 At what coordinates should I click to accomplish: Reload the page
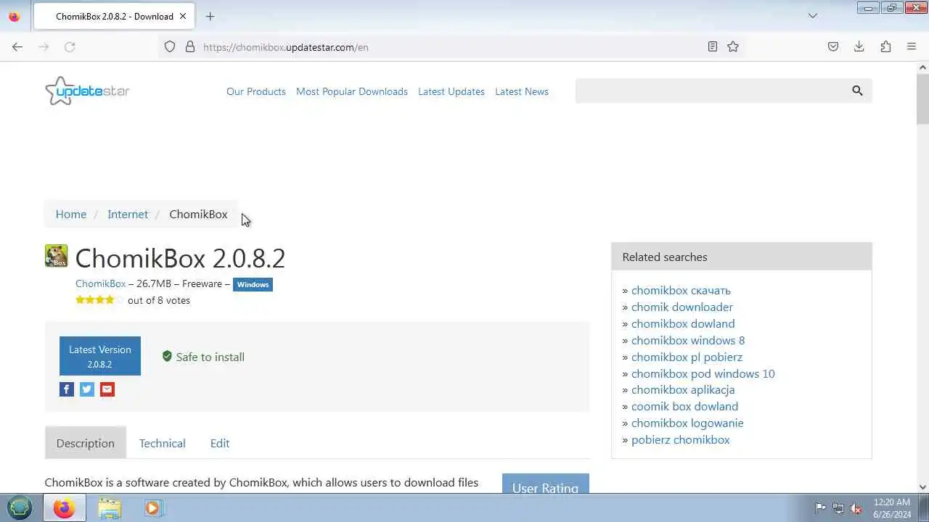click(x=70, y=46)
